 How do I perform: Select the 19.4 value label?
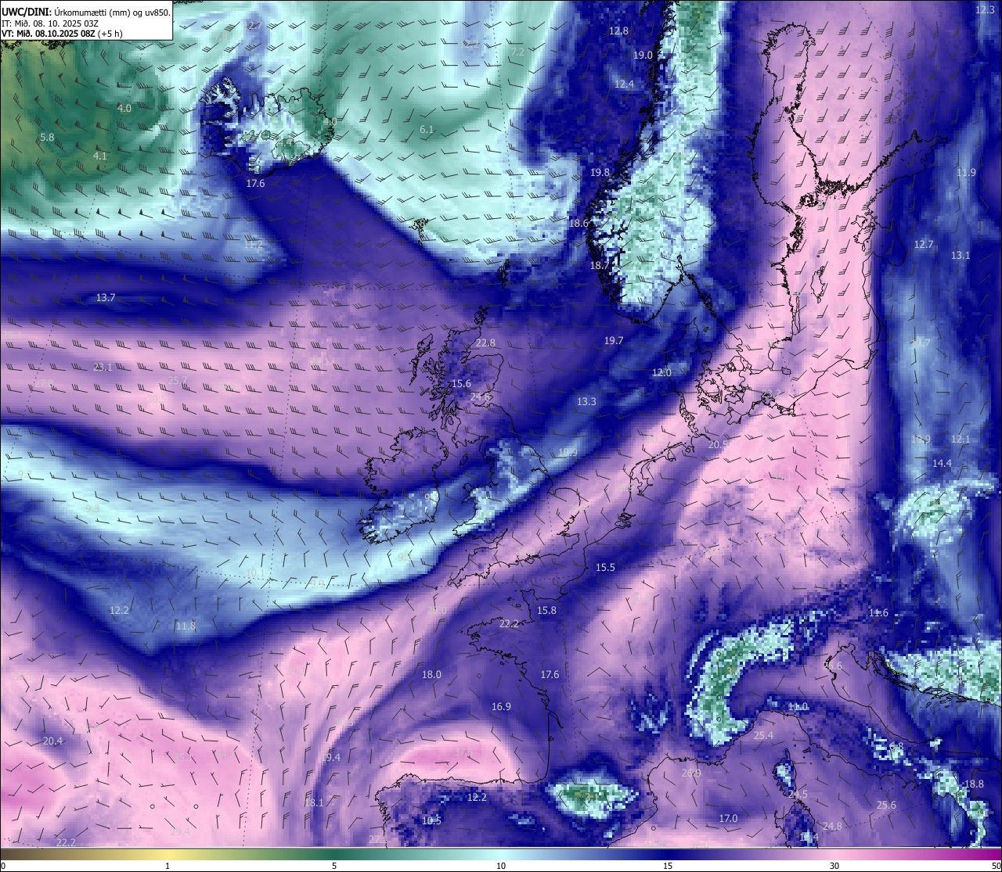tap(331, 757)
